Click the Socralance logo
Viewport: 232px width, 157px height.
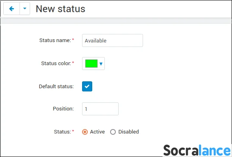pos(197,151)
